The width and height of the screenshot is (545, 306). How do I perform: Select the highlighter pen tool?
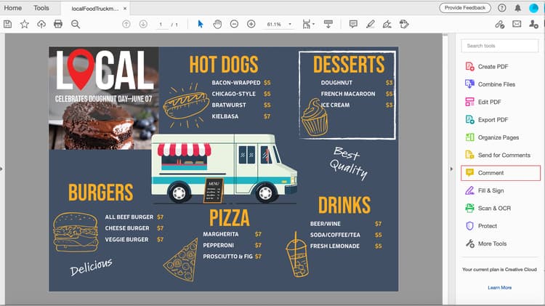[370, 24]
